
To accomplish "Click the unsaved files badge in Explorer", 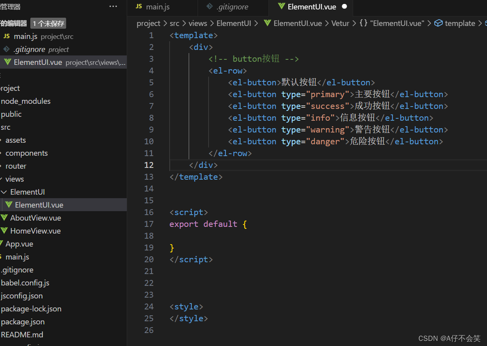I will coord(48,23).
